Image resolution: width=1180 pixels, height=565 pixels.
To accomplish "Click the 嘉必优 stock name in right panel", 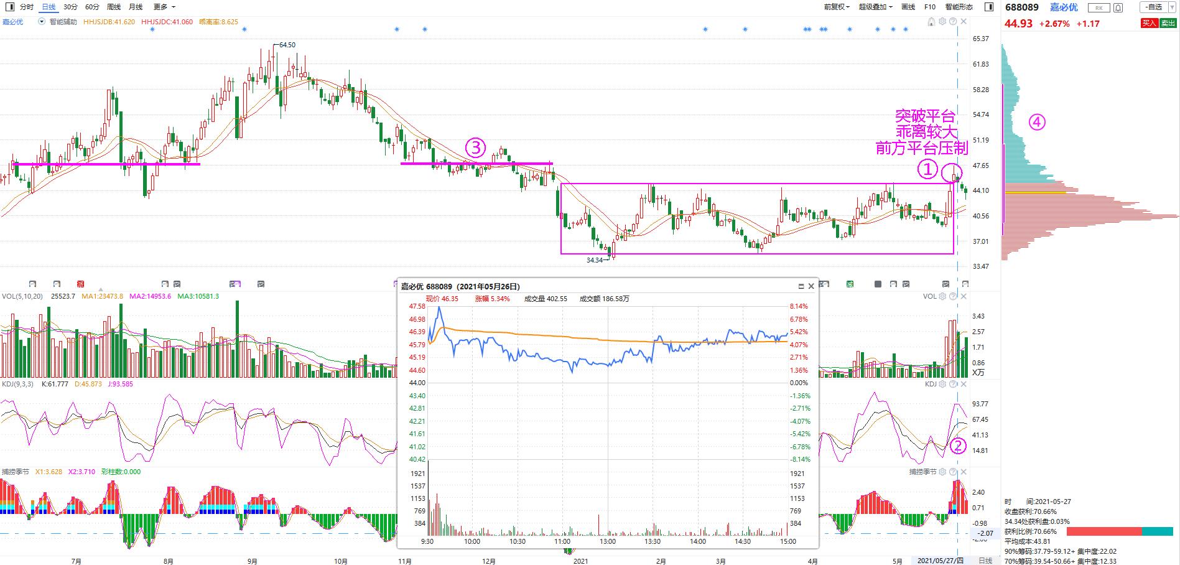I will (x=1064, y=7).
